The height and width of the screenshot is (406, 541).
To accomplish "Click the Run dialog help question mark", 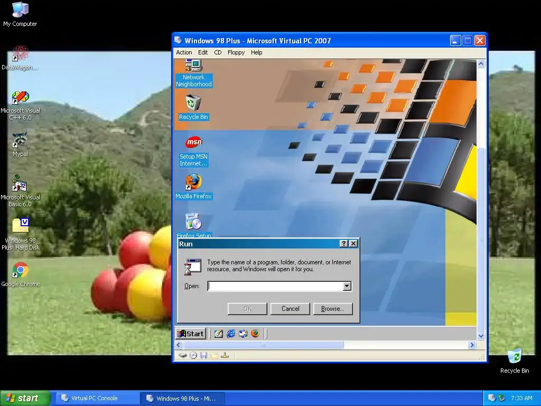I will (343, 244).
